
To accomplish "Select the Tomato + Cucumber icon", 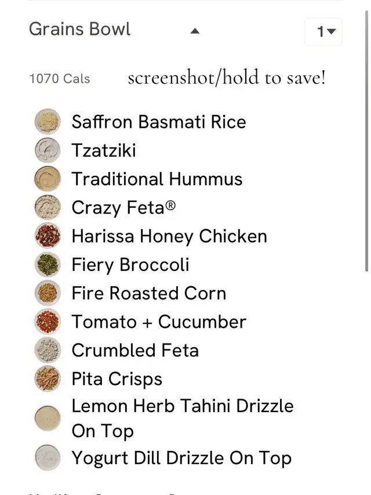I will 48,321.
